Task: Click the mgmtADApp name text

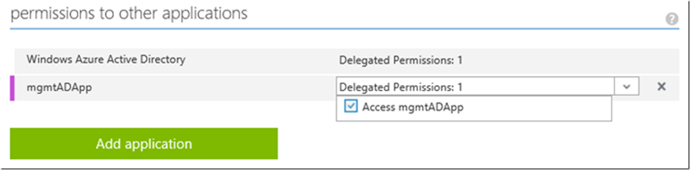Action: click(x=59, y=87)
